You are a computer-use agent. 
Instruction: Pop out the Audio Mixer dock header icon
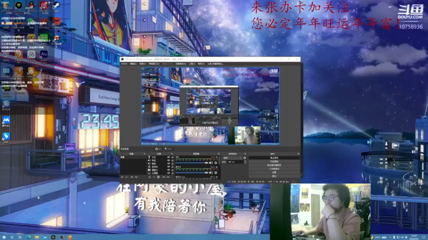click(x=219, y=154)
